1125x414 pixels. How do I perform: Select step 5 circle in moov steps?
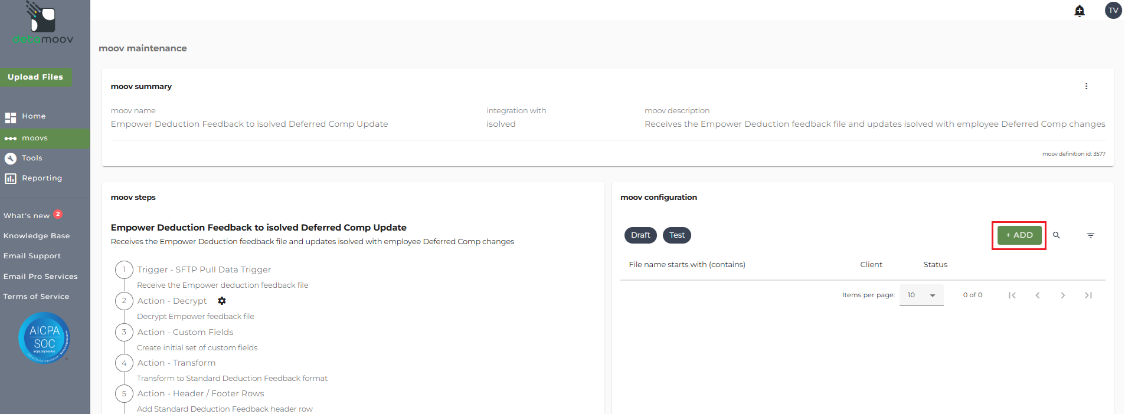[124, 393]
